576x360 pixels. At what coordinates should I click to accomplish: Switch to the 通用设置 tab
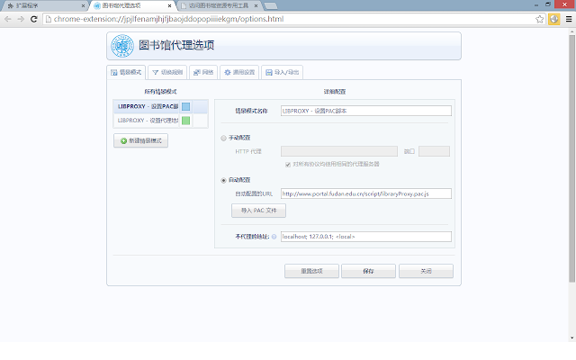[239, 72]
